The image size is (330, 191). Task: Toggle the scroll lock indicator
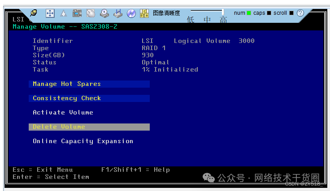[291, 13]
